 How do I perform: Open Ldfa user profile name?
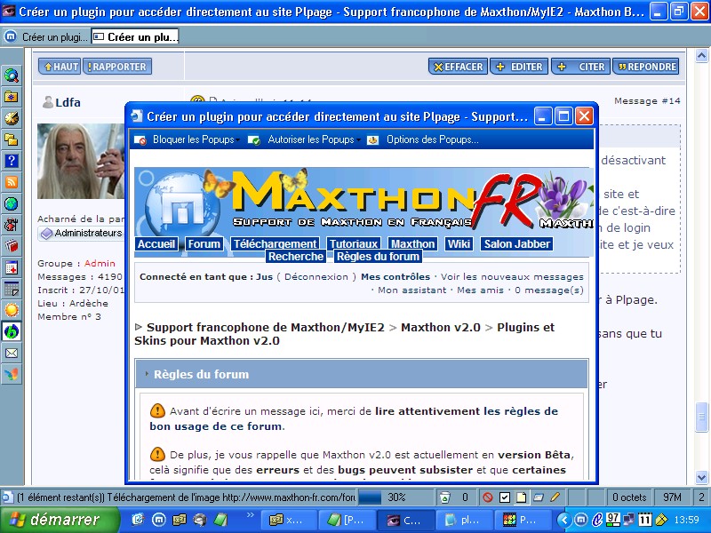[x=68, y=103]
